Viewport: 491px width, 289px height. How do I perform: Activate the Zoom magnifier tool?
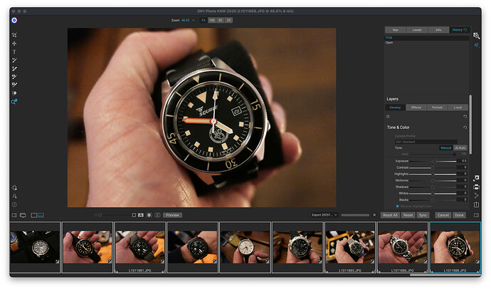[14, 102]
